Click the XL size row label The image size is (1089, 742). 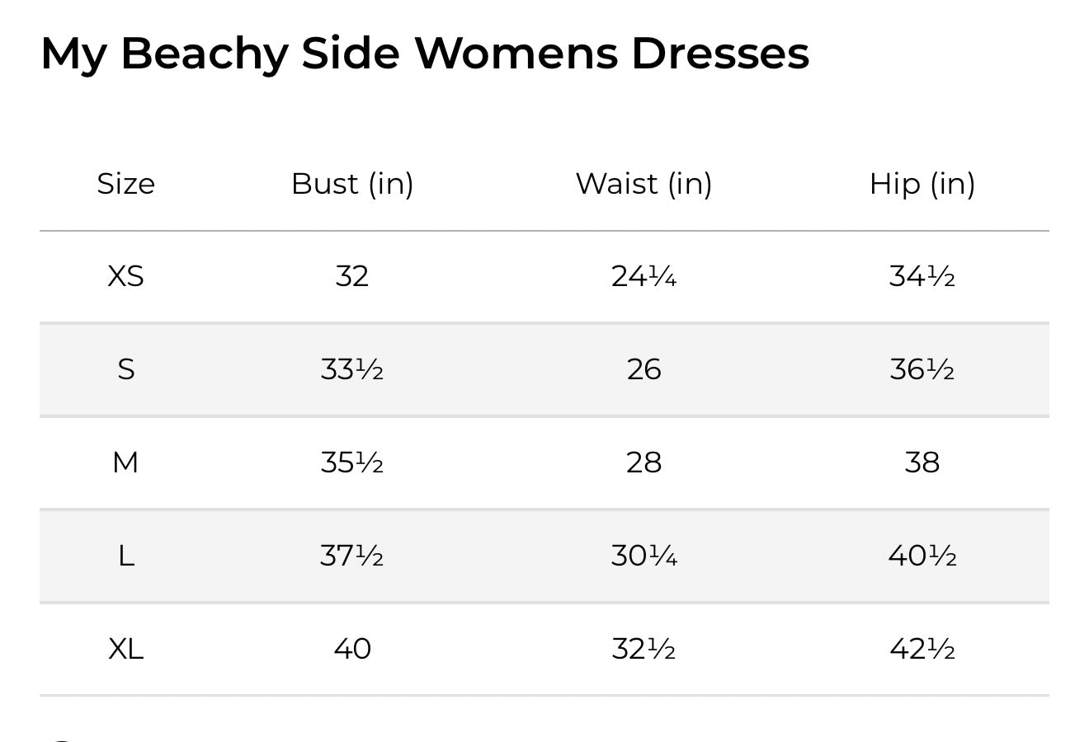click(x=125, y=649)
